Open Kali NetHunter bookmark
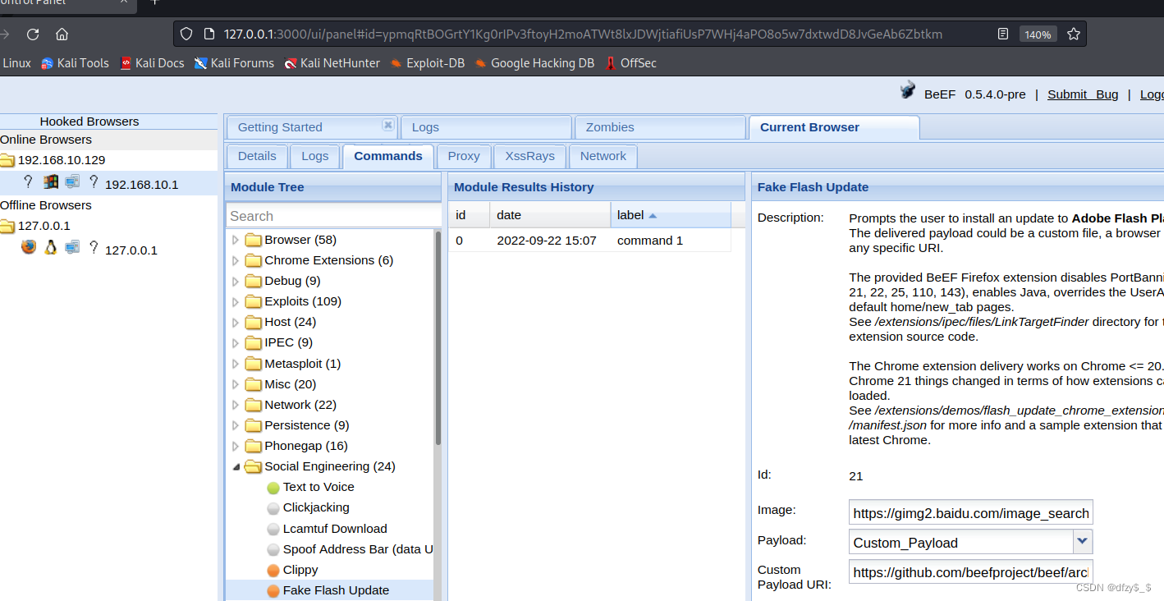 (332, 63)
